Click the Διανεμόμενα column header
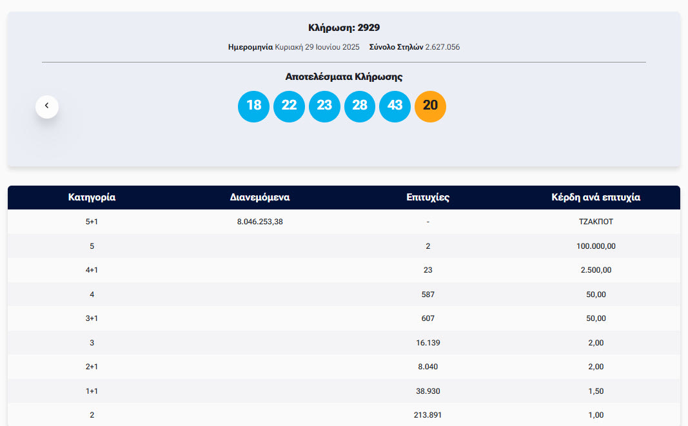688x426 pixels. click(x=260, y=198)
